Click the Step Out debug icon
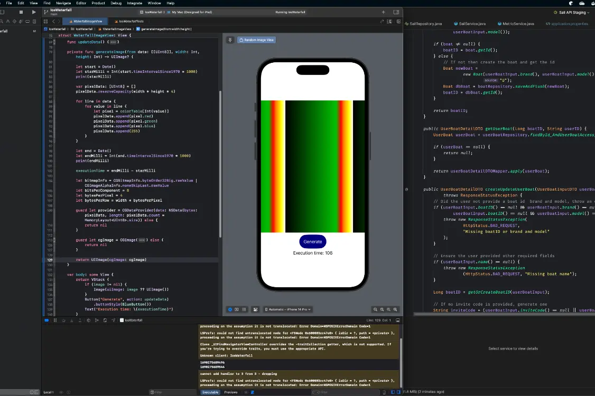This screenshot has height=396, width=595. 80,320
